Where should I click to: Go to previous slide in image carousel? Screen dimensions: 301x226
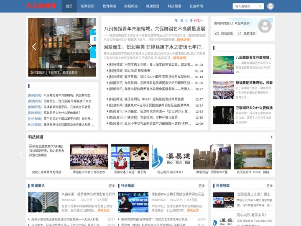(34, 47)
